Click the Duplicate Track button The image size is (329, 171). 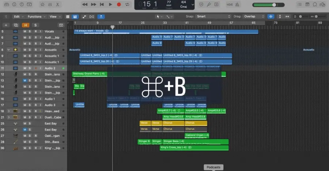pyautogui.click(x=16, y=25)
